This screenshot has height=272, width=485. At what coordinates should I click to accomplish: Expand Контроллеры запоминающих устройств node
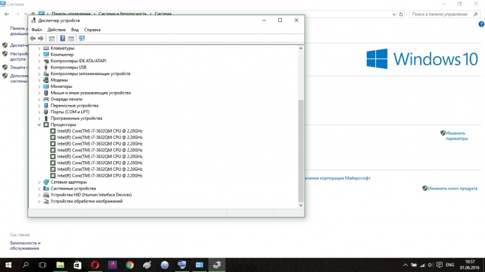[x=39, y=74]
